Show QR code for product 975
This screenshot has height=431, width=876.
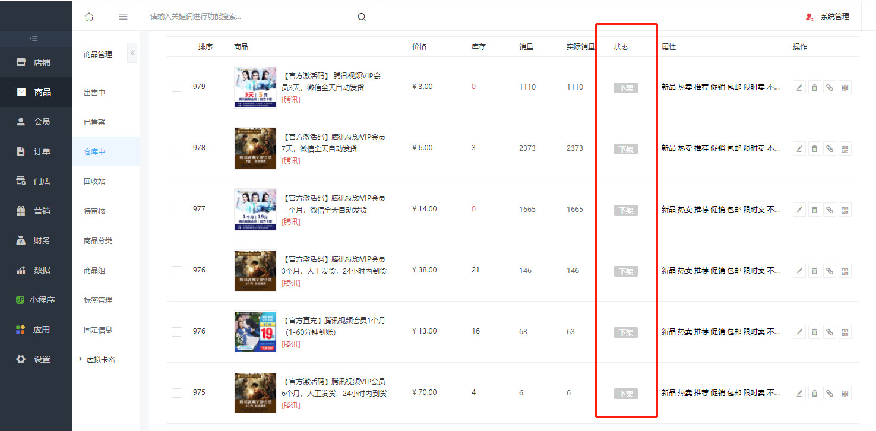[845, 394]
